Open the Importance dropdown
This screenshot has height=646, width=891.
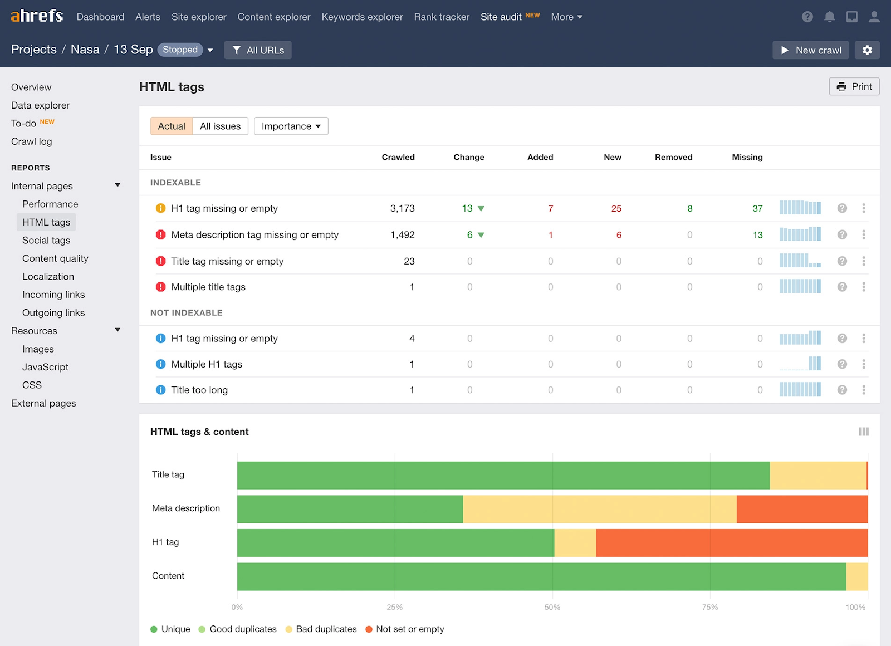pyautogui.click(x=291, y=126)
